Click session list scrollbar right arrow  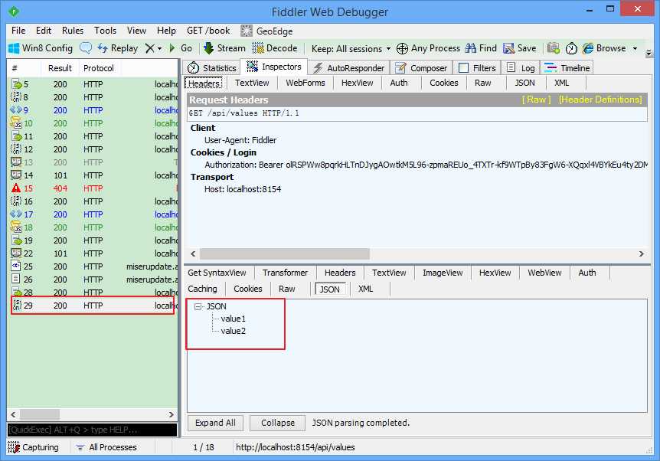[x=172, y=415]
